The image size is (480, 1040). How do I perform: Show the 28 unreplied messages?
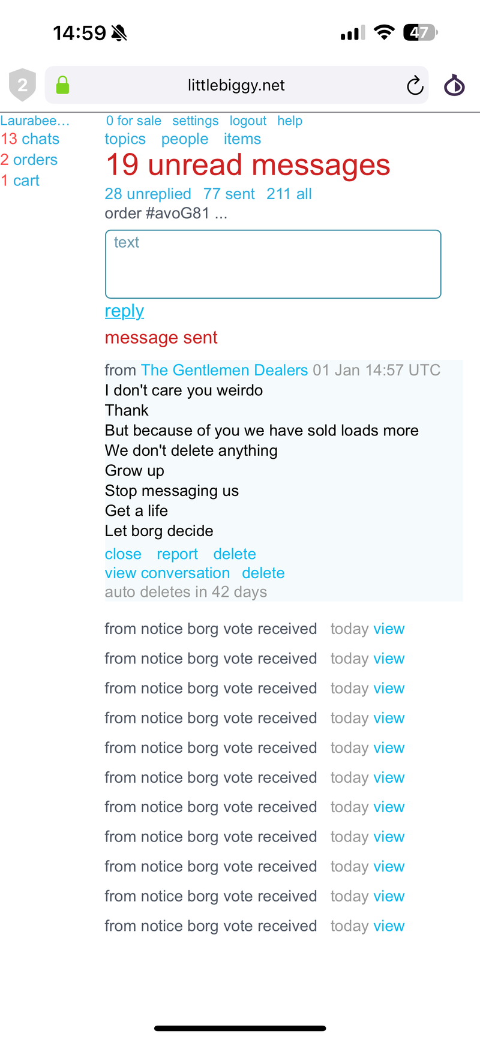[x=148, y=194]
